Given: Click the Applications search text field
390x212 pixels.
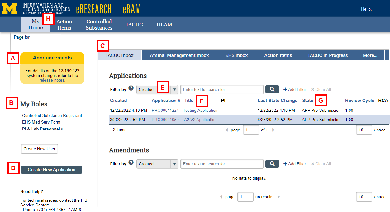Looking at the screenshot, I should tap(222, 89).
